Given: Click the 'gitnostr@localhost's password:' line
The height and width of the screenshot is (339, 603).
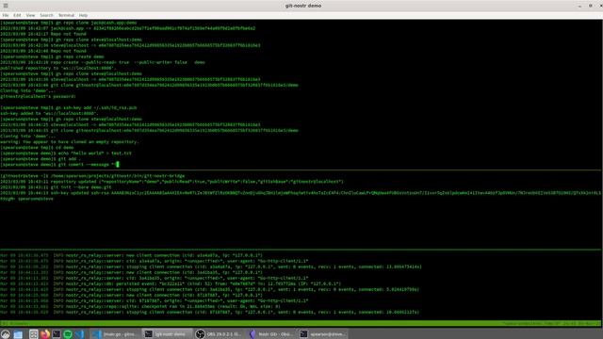Looking at the screenshot, I should [x=38, y=96].
